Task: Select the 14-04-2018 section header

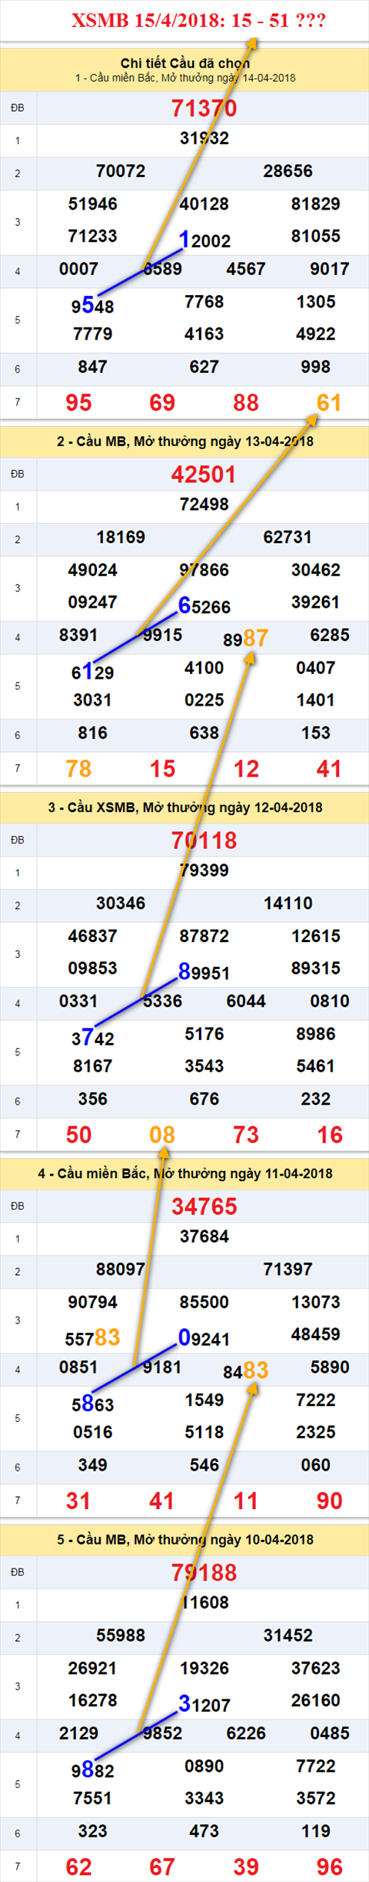Action: coord(184,70)
